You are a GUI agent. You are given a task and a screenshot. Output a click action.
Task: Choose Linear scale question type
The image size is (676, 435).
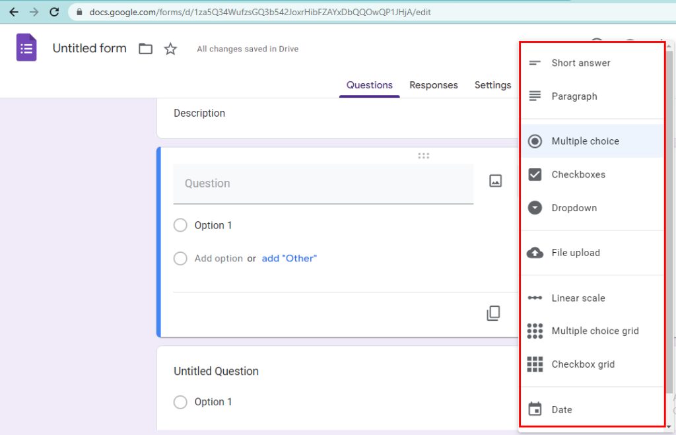[578, 298]
